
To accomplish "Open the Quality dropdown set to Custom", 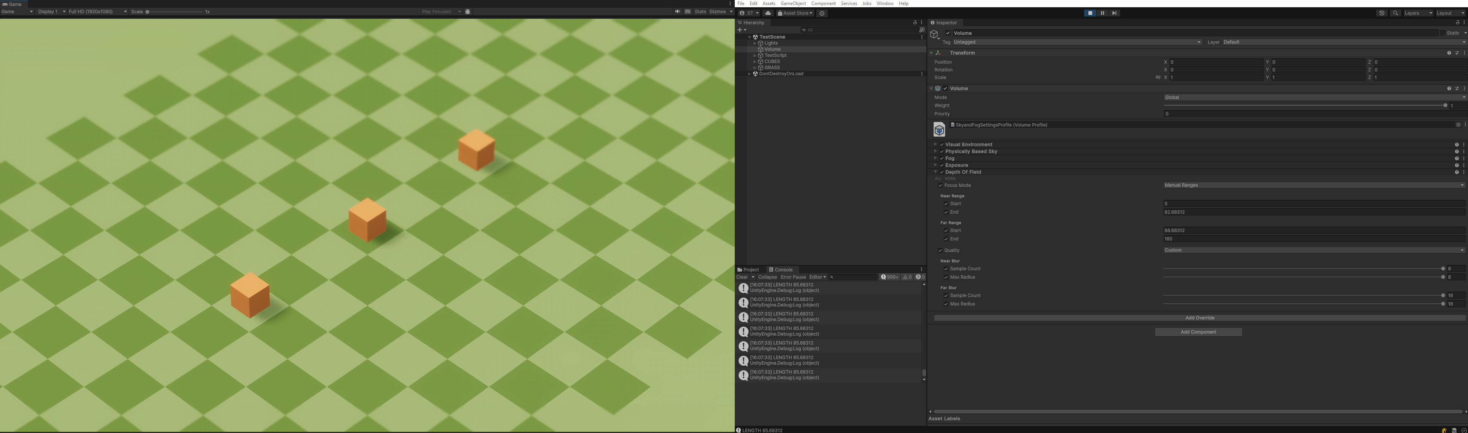I will point(1311,250).
